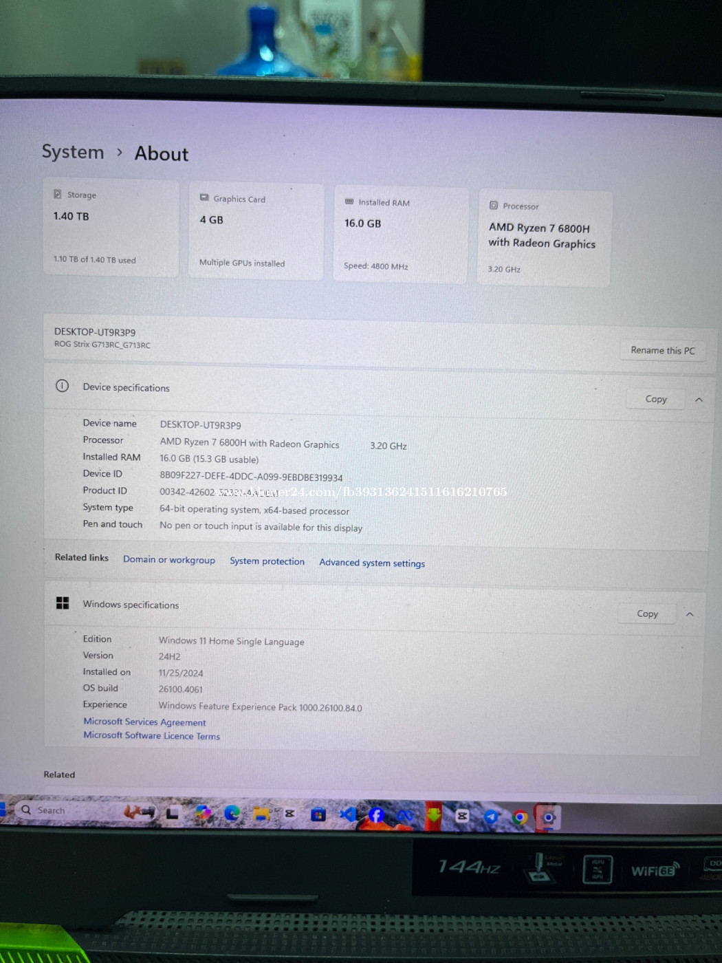Viewport: 722px width, 963px height.
Task: Click the Edition value Windows 11 Home Single Language
Action: 231,641
